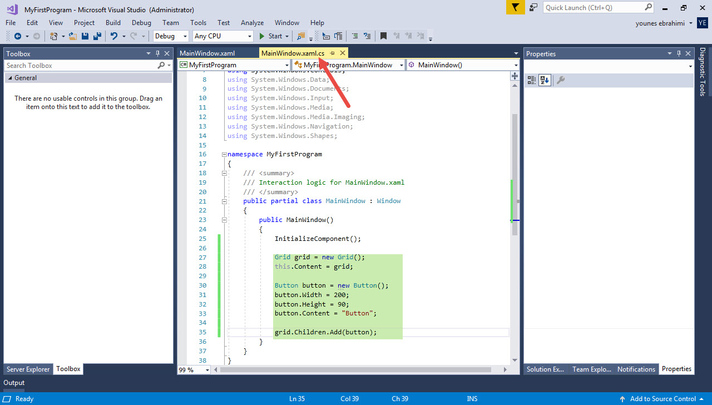Click the Undo toolbar icon
Image resolution: width=712 pixels, height=405 pixels.
pos(114,36)
